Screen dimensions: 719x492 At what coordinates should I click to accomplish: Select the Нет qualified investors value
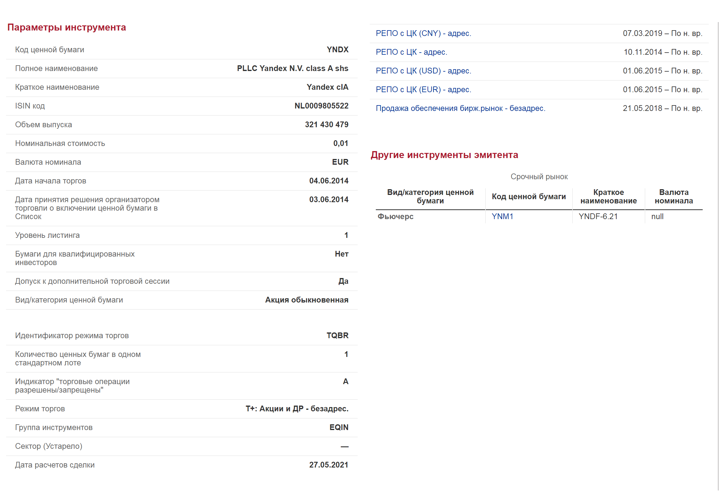point(342,254)
